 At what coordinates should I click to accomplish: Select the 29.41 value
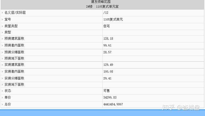(107, 79)
